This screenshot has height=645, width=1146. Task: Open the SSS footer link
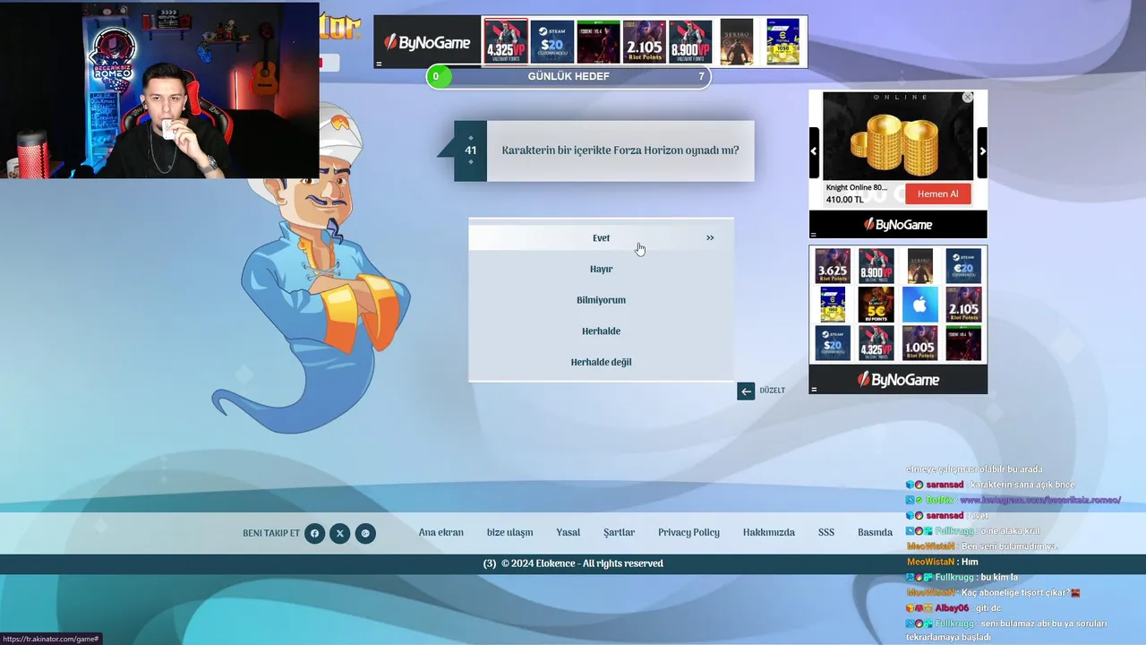826,532
